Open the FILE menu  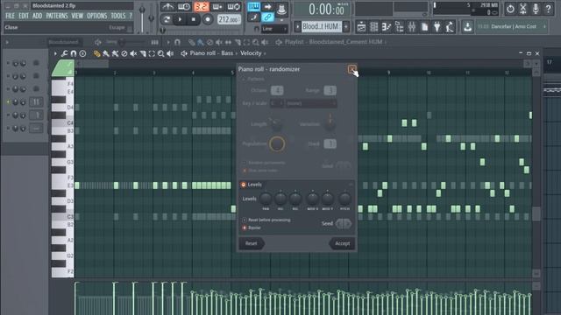click(x=10, y=16)
